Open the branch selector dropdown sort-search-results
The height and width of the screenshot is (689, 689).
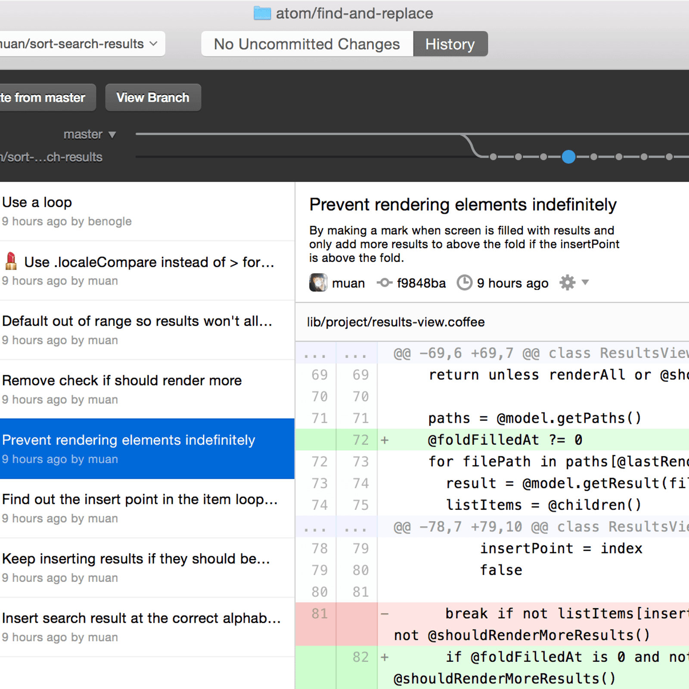82,43
